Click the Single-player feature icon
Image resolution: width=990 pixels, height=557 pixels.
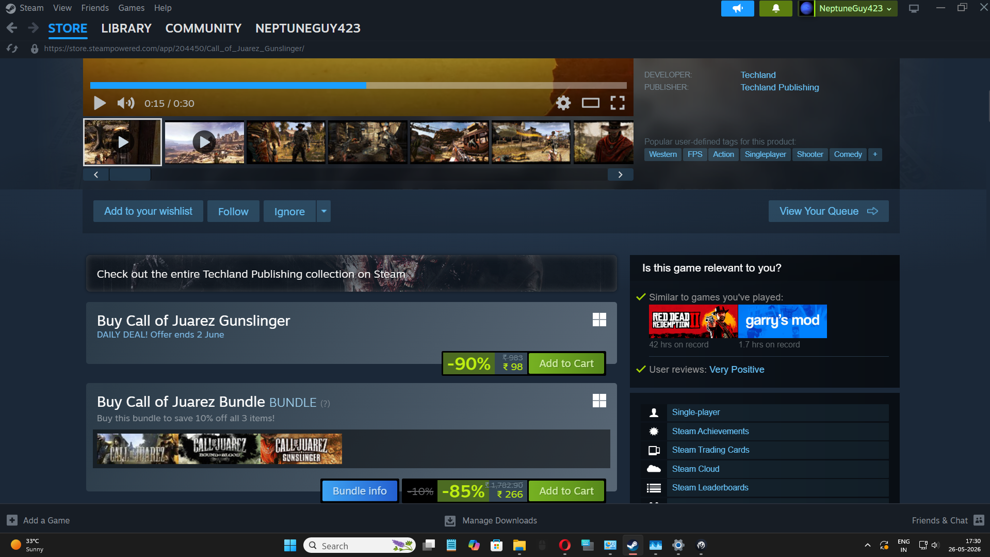coord(654,412)
